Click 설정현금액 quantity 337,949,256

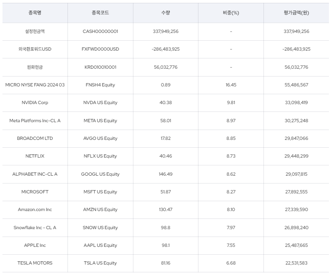click(x=166, y=31)
